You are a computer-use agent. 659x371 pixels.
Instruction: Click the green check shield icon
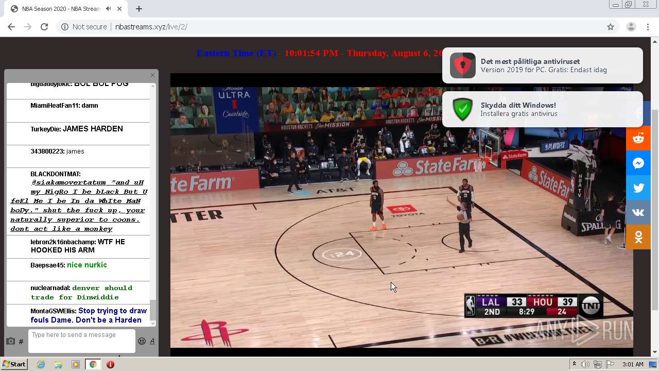pos(462,109)
